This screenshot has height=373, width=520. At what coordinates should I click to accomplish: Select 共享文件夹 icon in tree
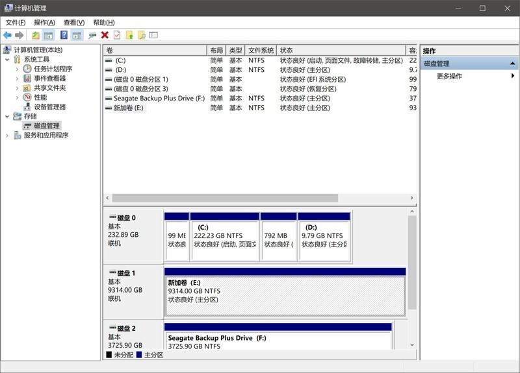(x=27, y=88)
